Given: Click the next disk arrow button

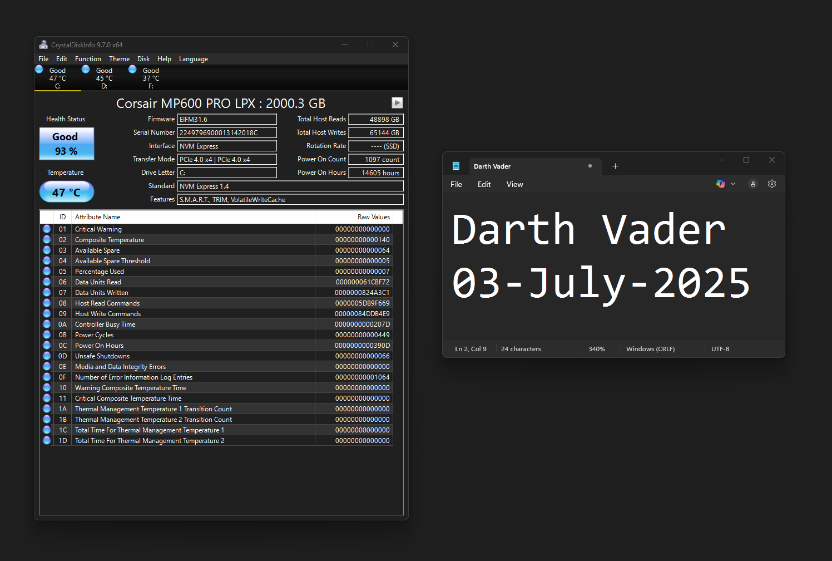Looking at the screenshot, I should pos(397,103).
